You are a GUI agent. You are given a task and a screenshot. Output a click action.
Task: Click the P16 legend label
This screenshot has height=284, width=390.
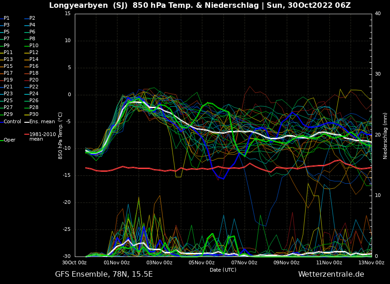click(x=34, y=66)
